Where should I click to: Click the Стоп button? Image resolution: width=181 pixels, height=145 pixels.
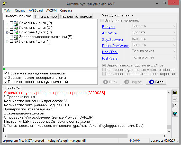(x=156, y=82)
